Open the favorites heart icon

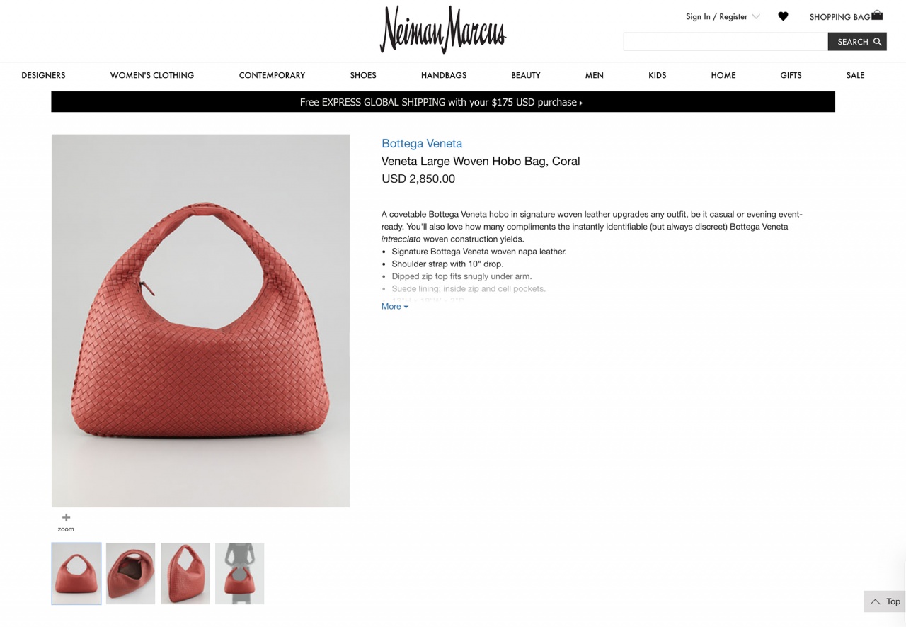tap(783, 16)
